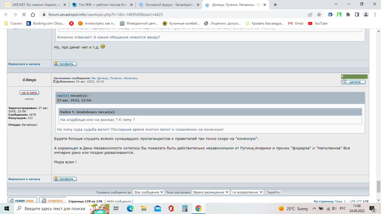Open the Booking.com bookmark
381x214 pixels.
[46, 23]
